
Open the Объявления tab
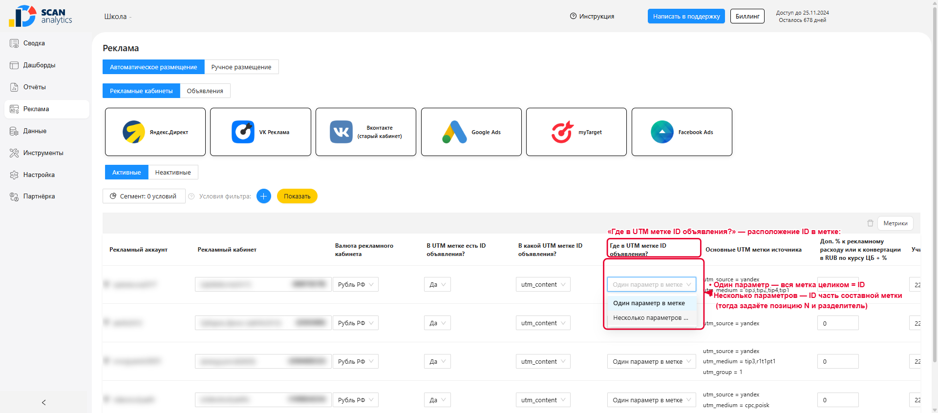pos(205,91)
